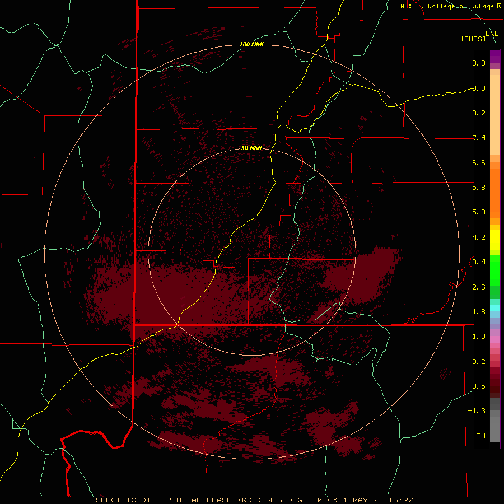The image size is (504, 504).
Task: Click the TH threshold label
Action: click(x=481, y=436)
